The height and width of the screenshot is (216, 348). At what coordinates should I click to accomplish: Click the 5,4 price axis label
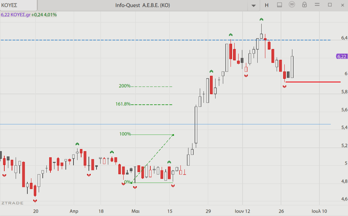[x=344, y=128]
